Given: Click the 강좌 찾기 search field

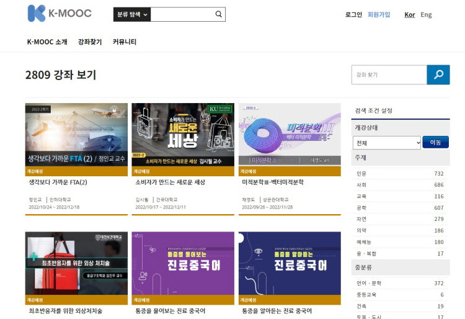Looking at the screenshot, I should click(389, 74).
